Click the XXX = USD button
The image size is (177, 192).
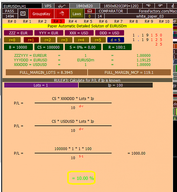tap(79, 33)
